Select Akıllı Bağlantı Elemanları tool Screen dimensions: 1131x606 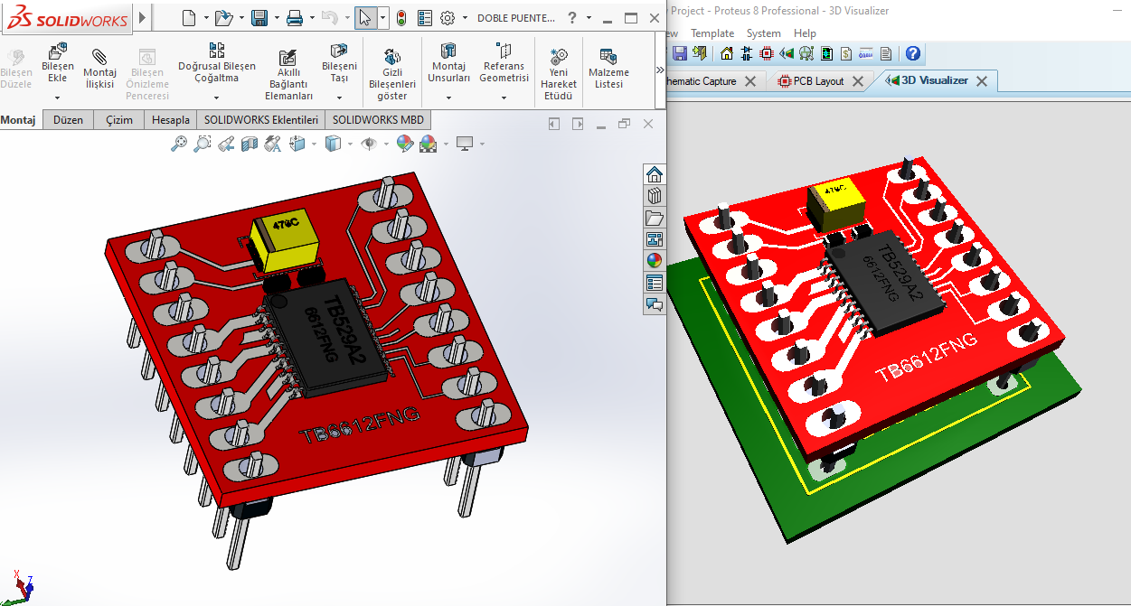(288, 74)
